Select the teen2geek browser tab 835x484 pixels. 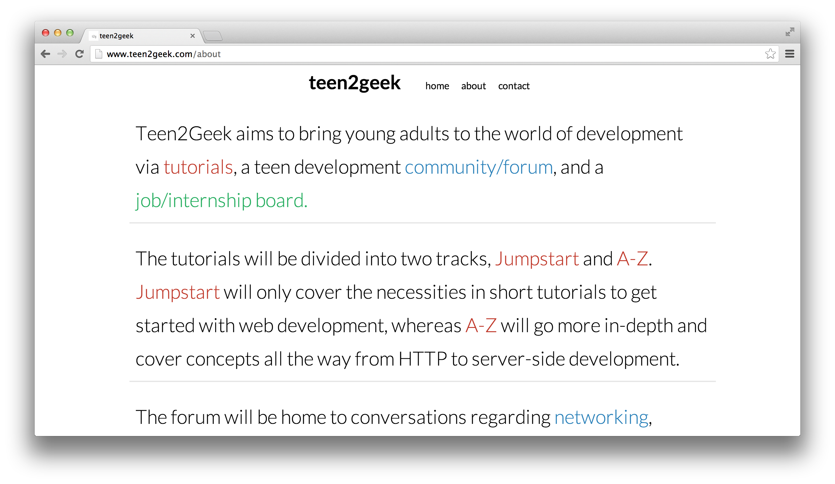(143, 36)
